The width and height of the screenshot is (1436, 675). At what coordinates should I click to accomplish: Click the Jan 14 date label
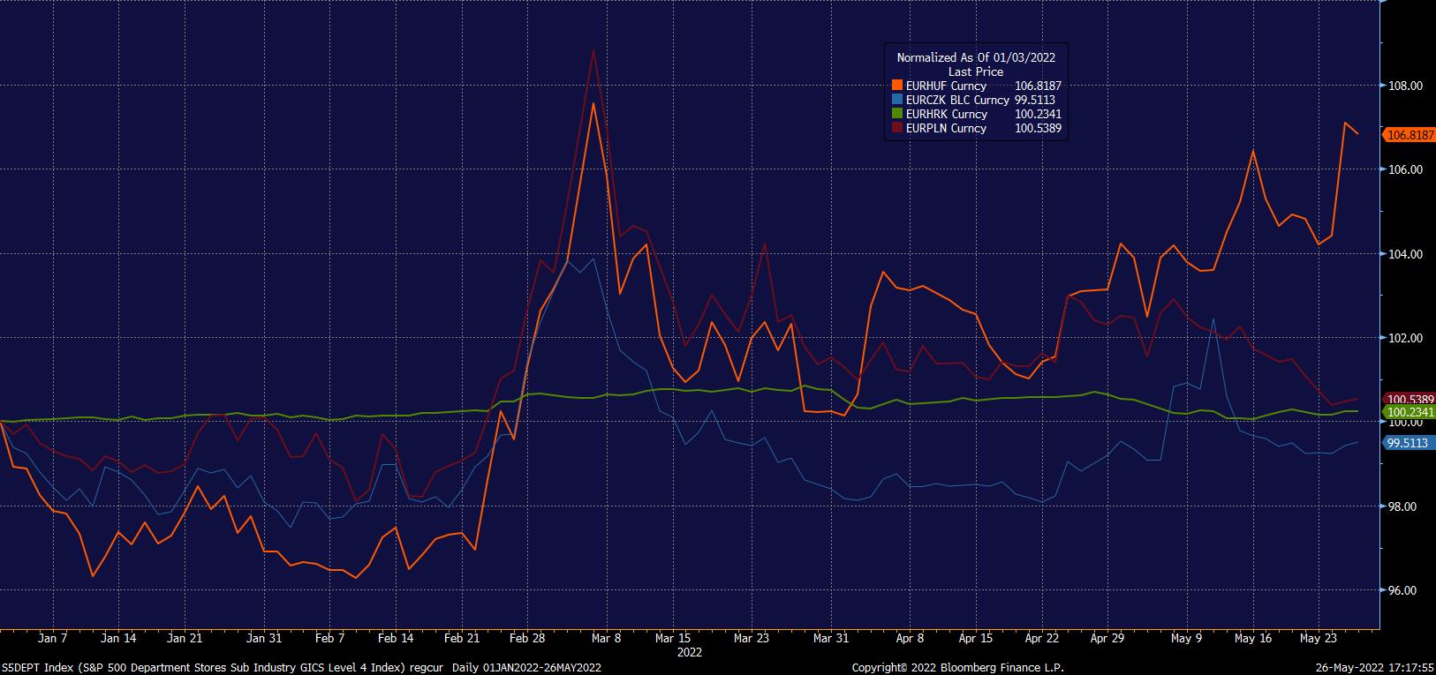point(118,638)
